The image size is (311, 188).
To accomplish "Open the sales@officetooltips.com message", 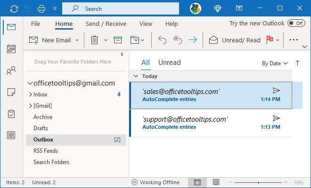I will pos(211,95).
